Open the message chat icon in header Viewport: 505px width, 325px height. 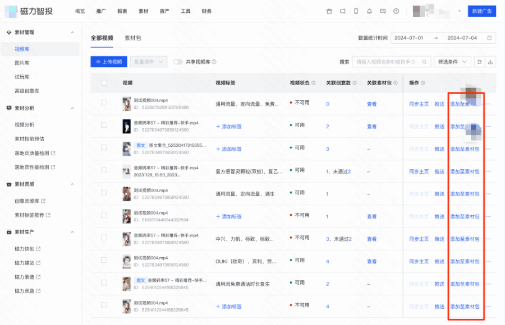point(383,11)
